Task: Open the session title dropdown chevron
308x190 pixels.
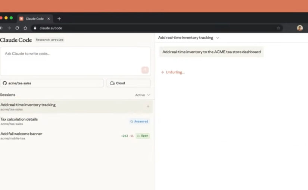Action: (x=218, y=38)
